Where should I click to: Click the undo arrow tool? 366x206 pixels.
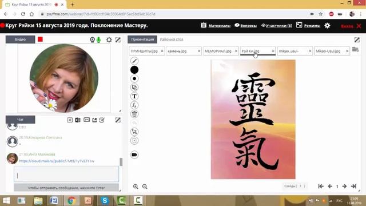click(134, 123)
